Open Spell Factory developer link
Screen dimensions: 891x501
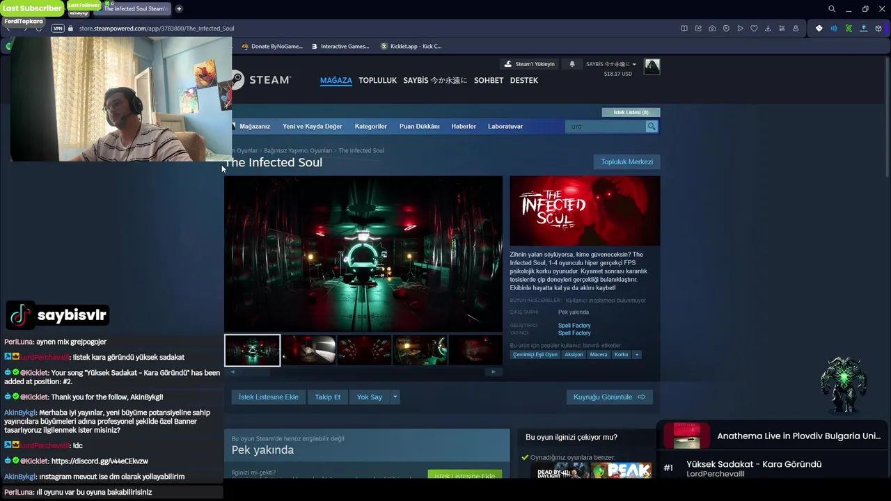tap(574, 326)
